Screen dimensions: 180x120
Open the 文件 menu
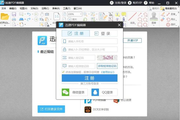tap(4, 8)
